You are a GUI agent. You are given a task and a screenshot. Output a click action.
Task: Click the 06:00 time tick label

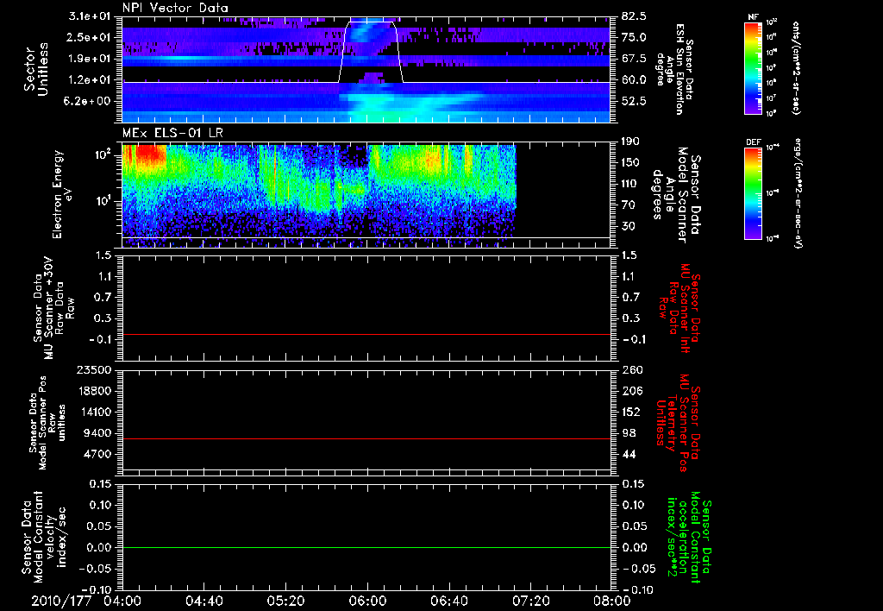[x=367, y=601]
